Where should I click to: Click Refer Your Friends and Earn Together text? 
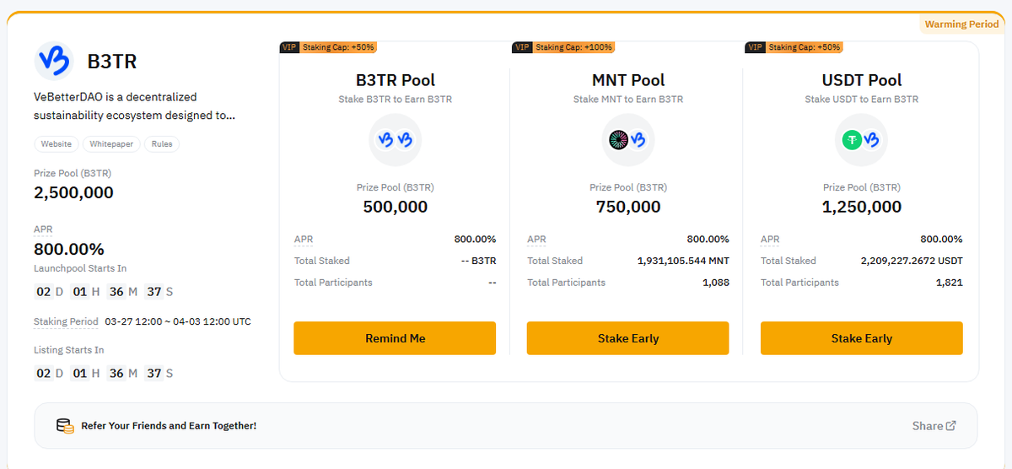point(169,426)
